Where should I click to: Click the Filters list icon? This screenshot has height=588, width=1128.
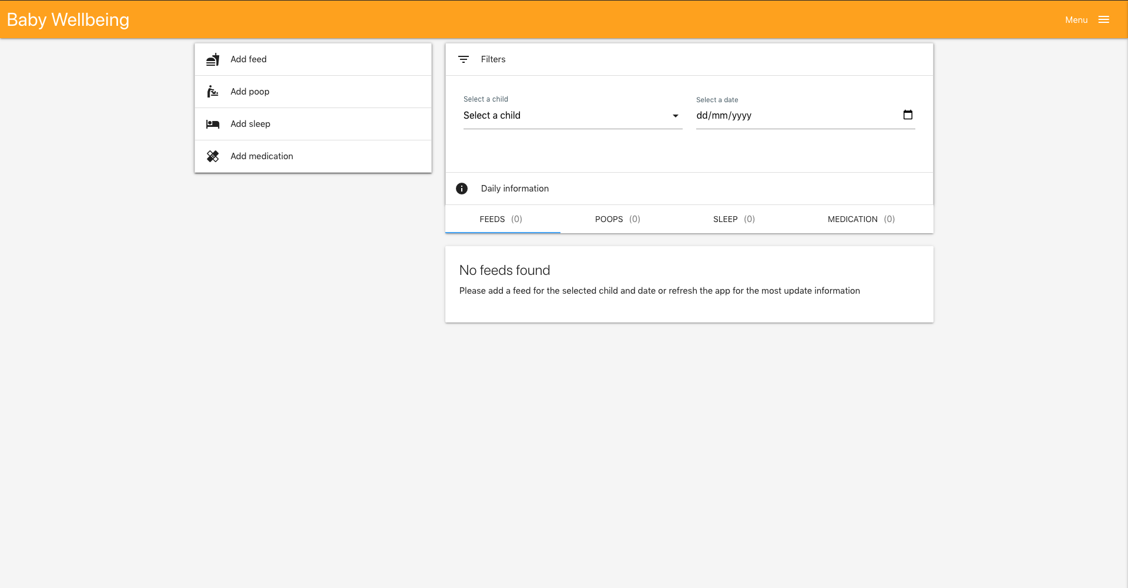tap(464, 59)
